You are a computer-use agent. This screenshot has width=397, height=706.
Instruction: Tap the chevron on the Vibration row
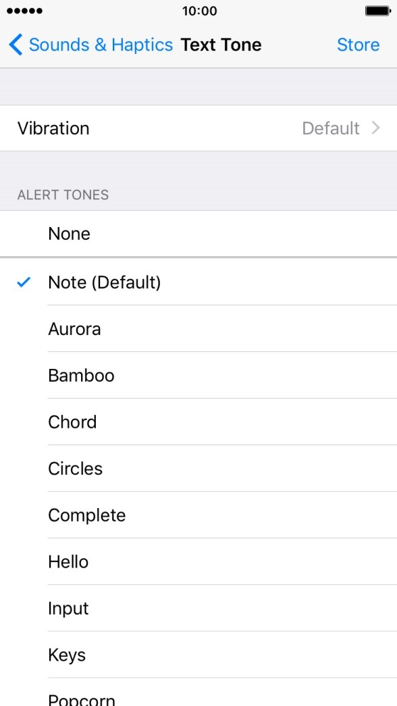tap(377, 128)
